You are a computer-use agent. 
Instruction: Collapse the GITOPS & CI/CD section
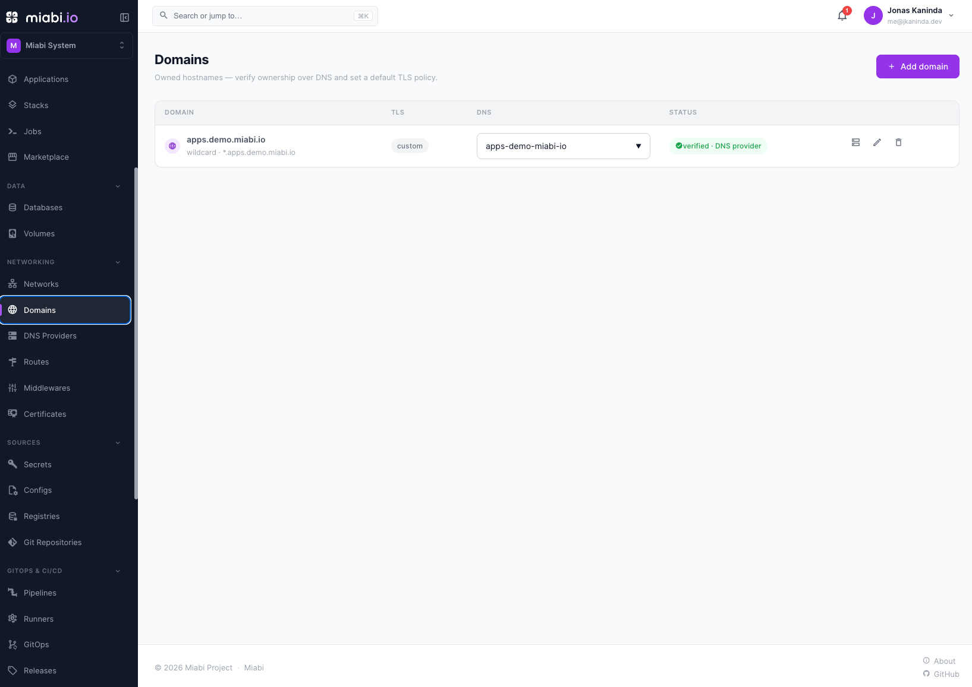(x=118, y=571)
